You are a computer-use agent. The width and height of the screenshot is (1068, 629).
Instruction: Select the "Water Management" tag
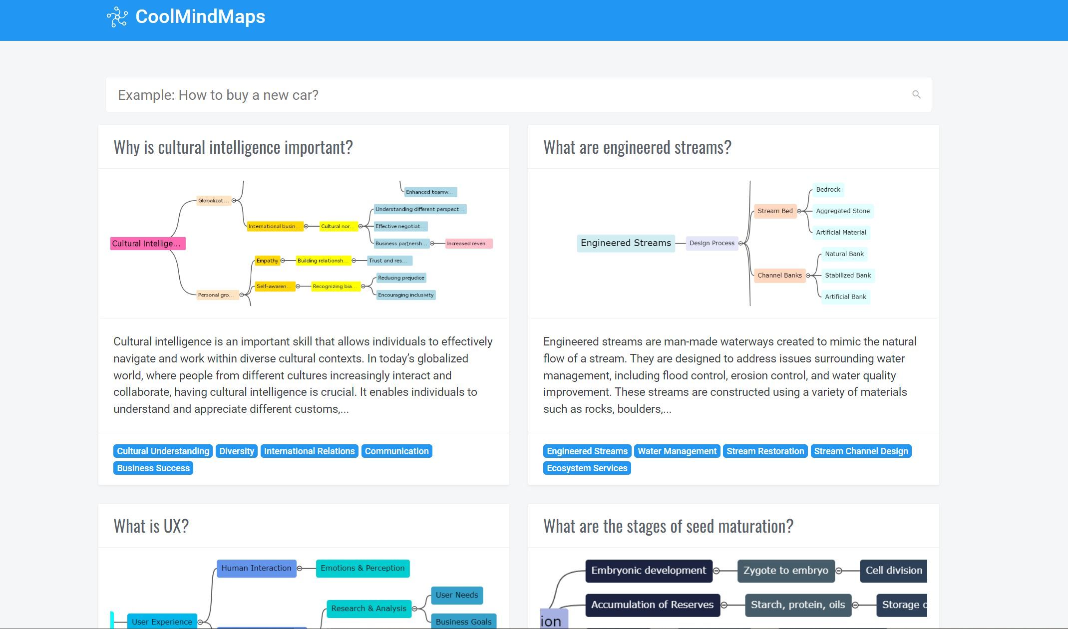(677, 451)
